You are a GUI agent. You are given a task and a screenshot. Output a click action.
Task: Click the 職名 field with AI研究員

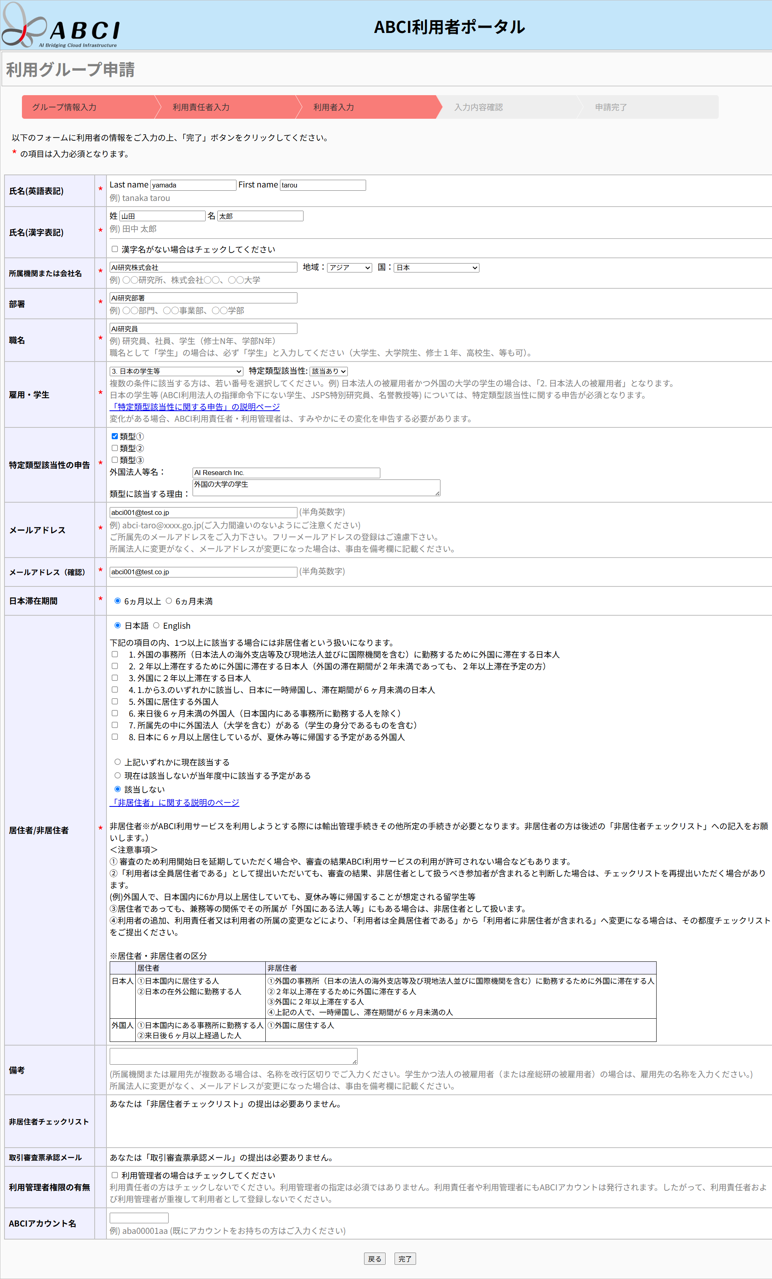pos(203,329)
